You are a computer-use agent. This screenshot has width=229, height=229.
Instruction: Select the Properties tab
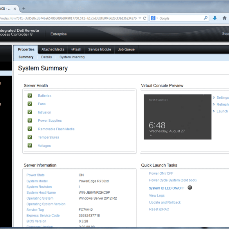click(x=26, y=49)
